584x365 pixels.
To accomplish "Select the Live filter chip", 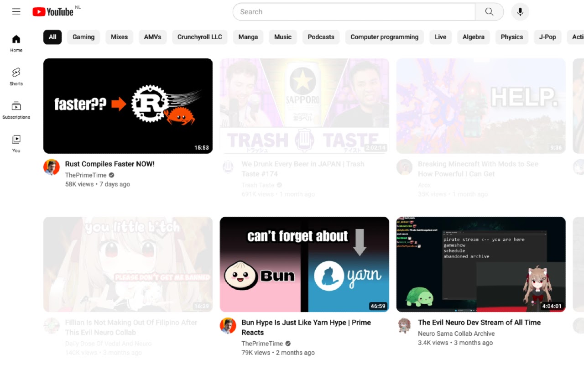I will coord(441,37).
